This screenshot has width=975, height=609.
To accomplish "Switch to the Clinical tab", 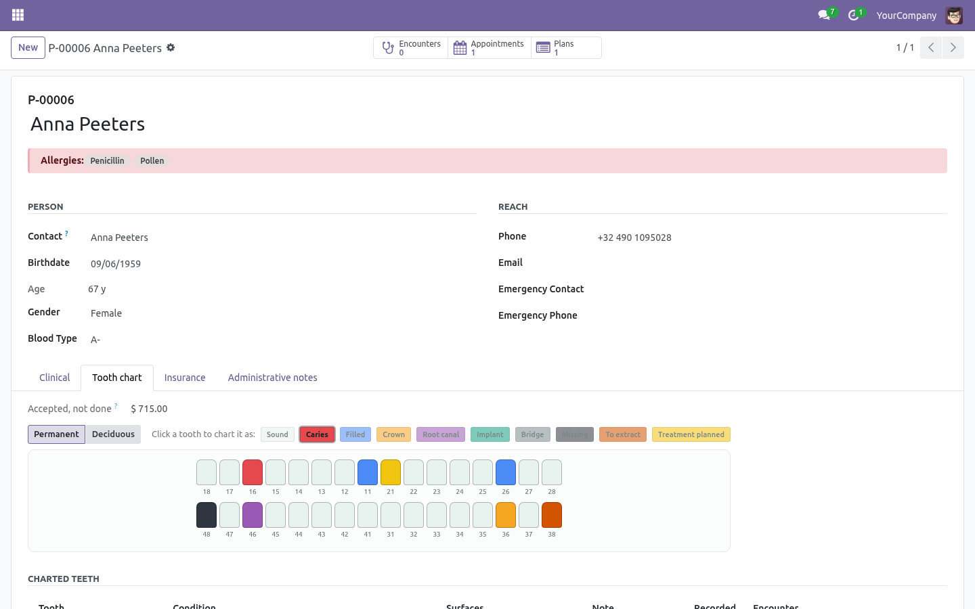I will pos(54,378).
